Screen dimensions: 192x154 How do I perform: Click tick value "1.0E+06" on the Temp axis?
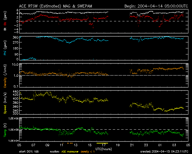pos(13,118)
